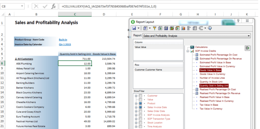This screenshot has height=129, width=260.
Task: Select the Quantity Sold In Selling Unit measure
Action: [214, 86]
